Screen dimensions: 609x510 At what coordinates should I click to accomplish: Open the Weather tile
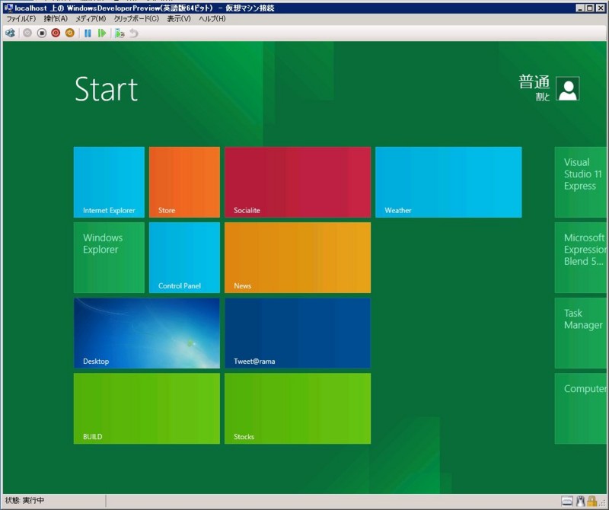coord(448,182)
